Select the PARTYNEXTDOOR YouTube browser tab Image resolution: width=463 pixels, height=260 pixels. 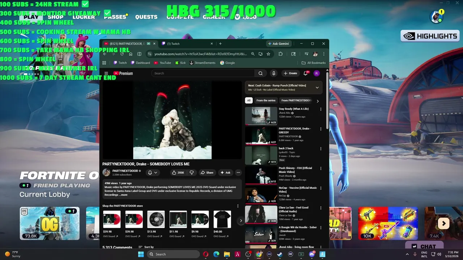pos(130,44)
